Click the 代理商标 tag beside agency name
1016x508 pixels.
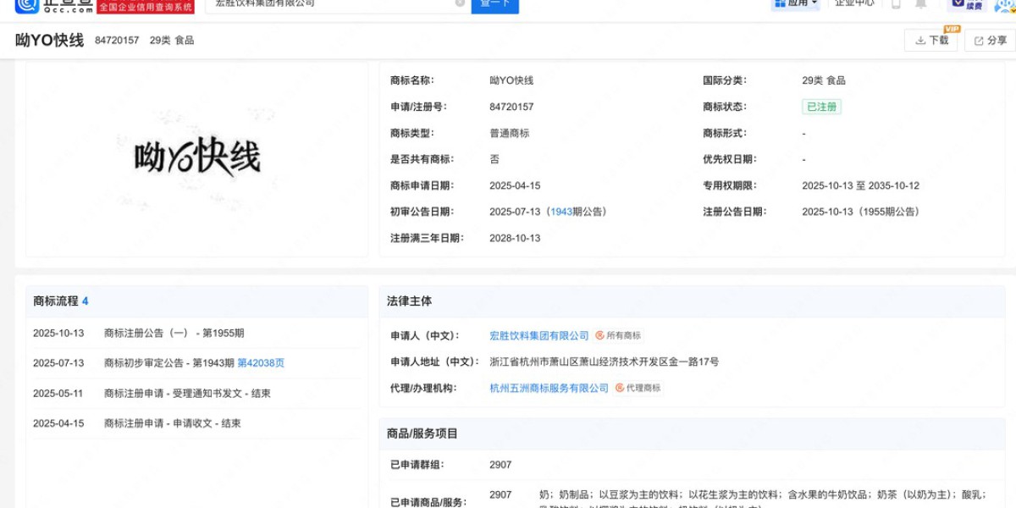638,388
